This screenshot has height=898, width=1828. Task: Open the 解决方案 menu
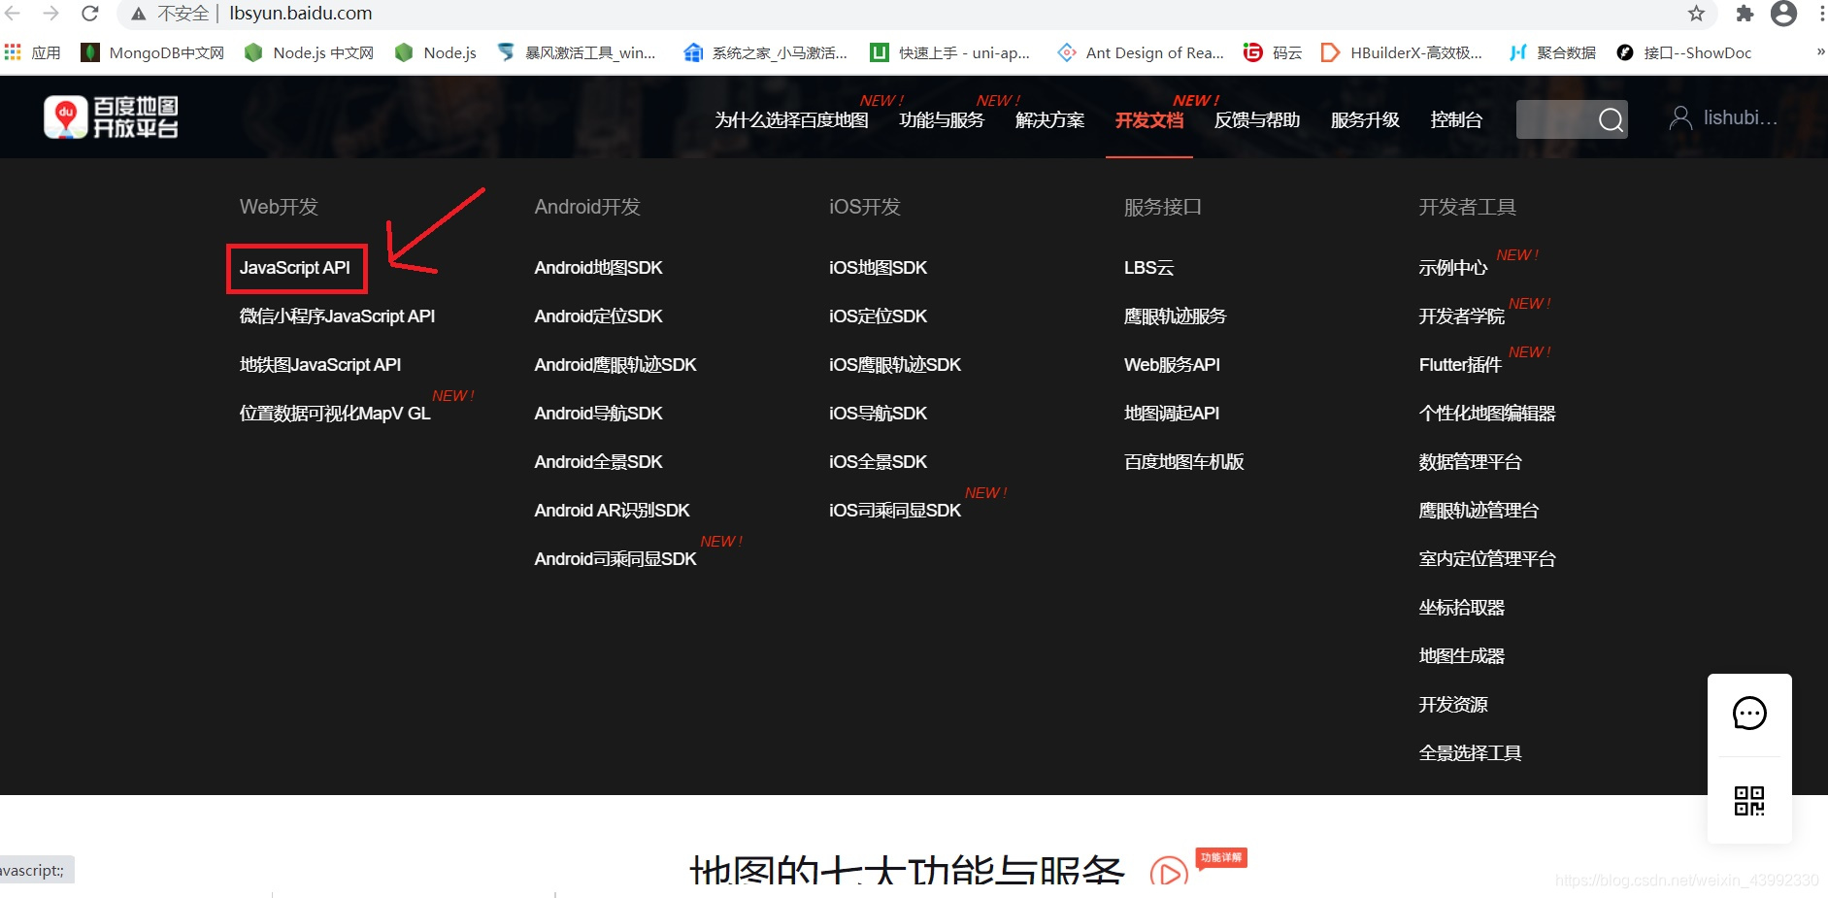pos(1049,120)
